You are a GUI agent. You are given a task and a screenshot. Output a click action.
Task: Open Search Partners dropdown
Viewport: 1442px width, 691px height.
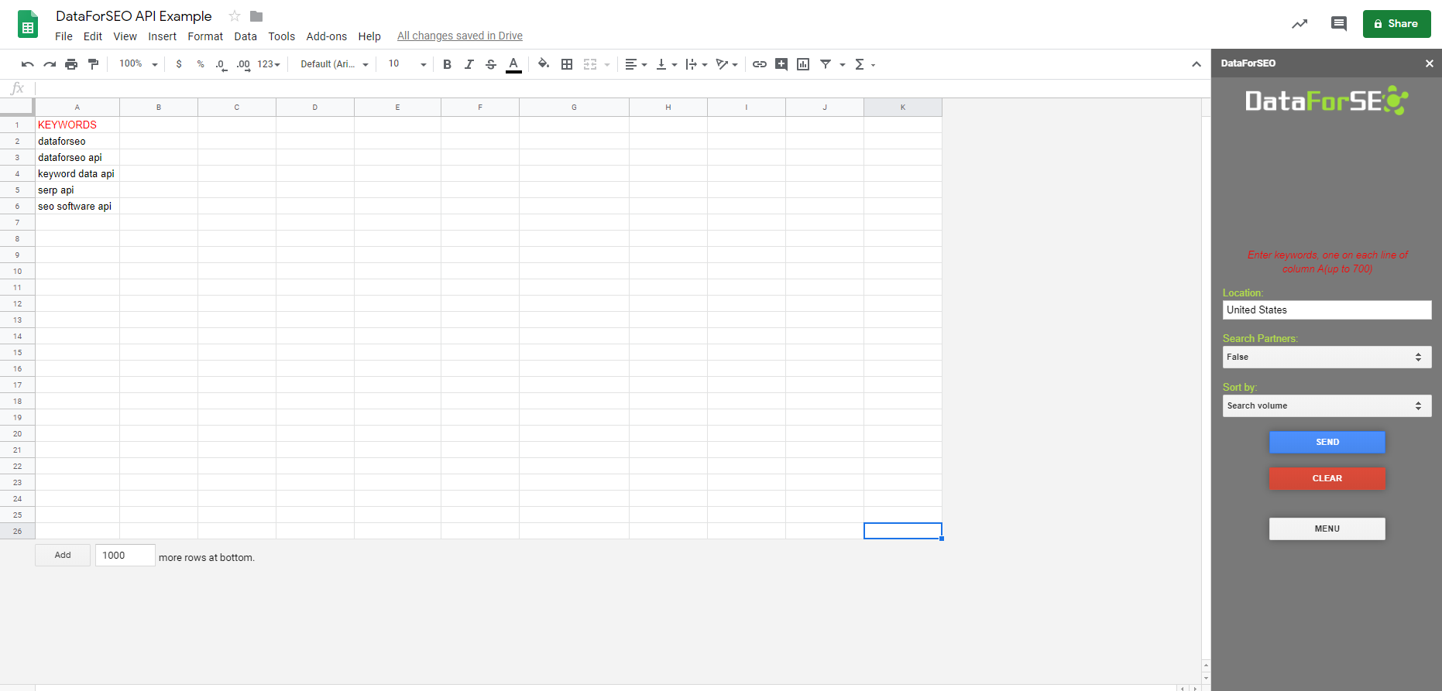(1327, 357)
